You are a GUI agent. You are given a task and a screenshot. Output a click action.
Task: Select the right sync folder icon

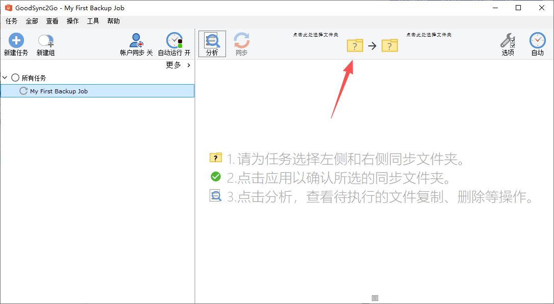pos(390,45)
